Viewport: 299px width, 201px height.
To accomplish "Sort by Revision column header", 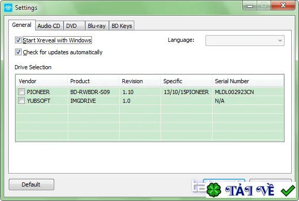I will (x=140, y=81).
